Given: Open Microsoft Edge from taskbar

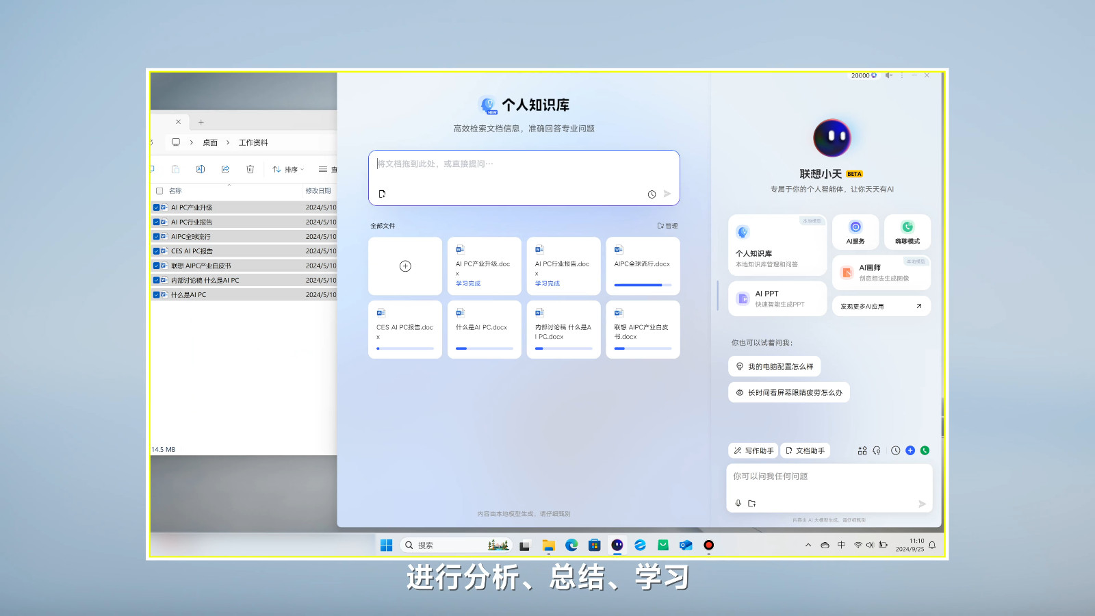Looking at the screenshot, I should [571, 545].
